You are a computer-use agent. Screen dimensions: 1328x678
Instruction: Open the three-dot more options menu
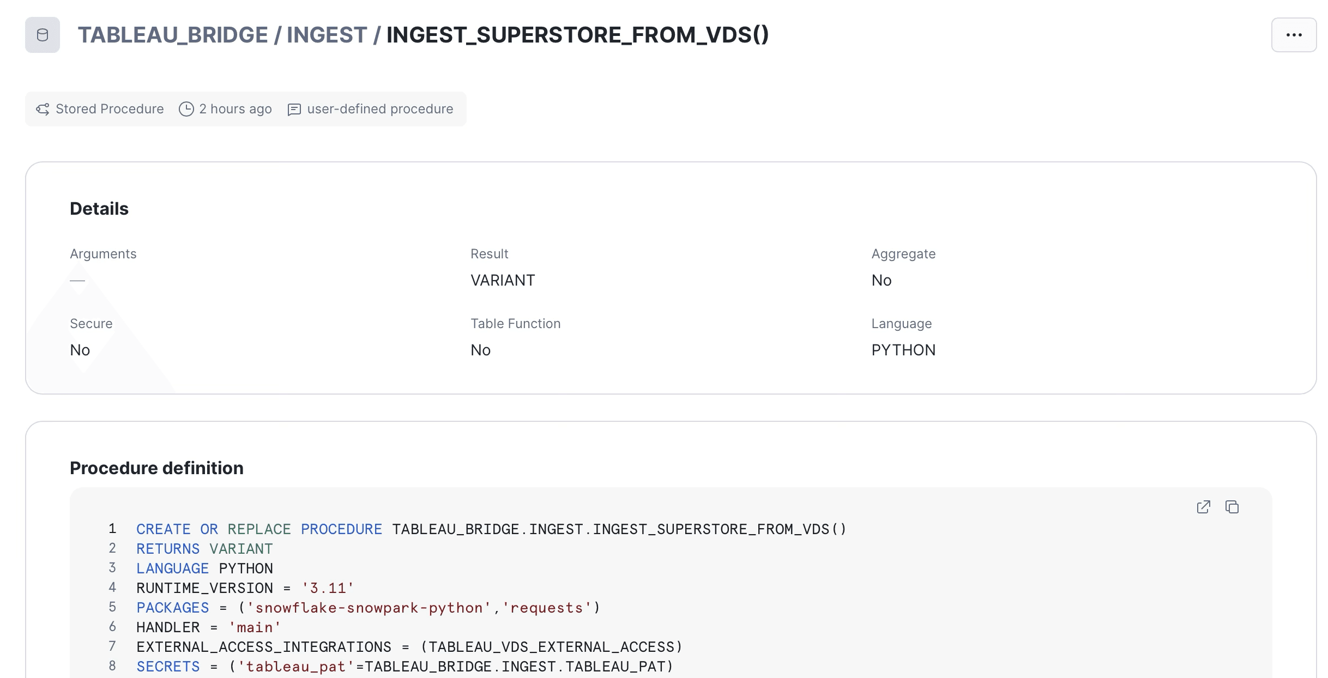click(x=1294, y=35)
